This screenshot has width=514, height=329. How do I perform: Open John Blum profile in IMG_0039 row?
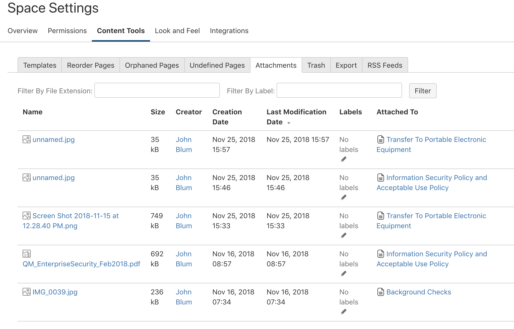(184, 297)
